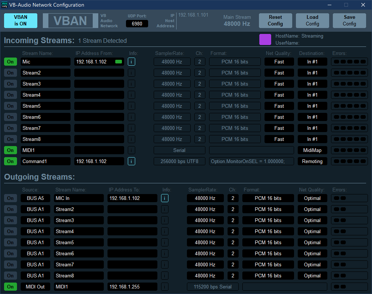Image resolution: width=372 pixels, height=294 pixels.
Task: Click the Reset Config button
Action: [x=275, y=21]
